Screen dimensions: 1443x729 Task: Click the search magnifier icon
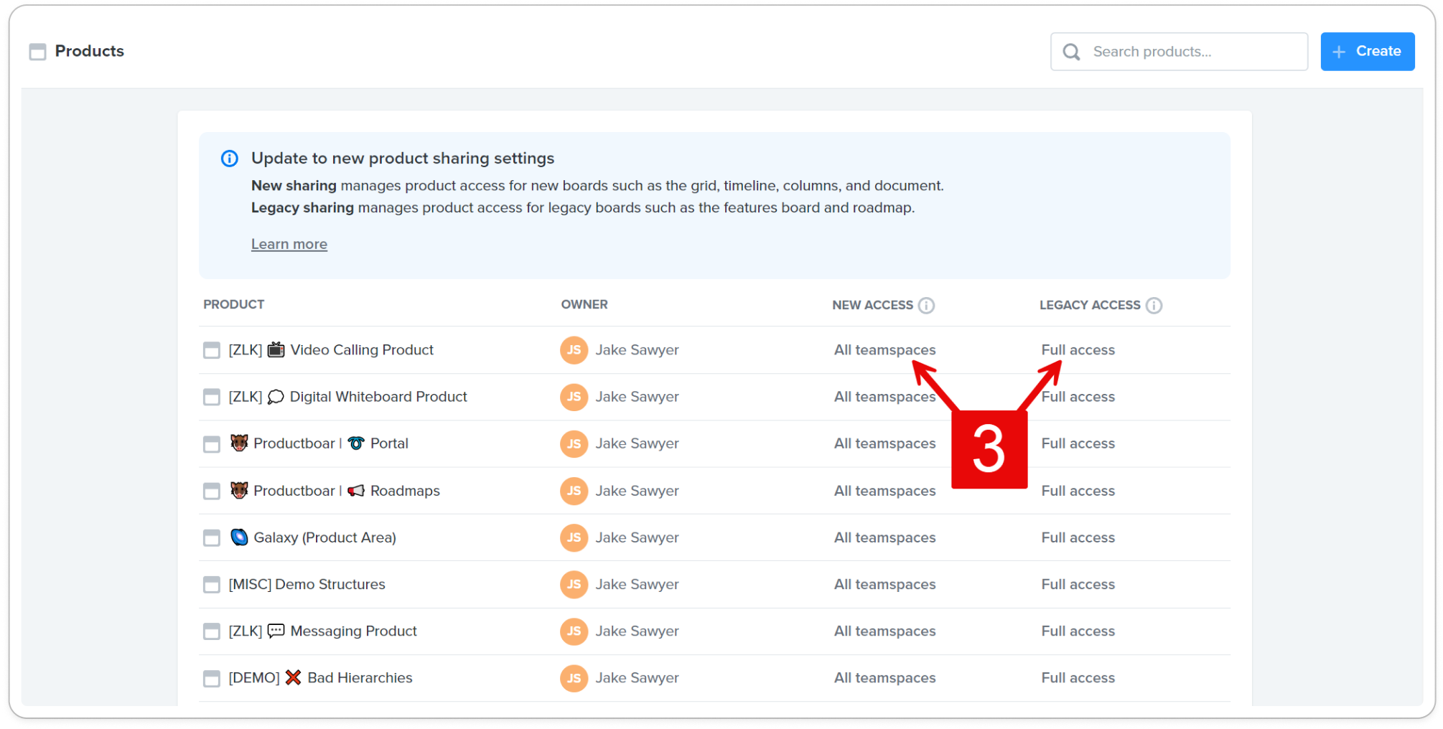pyautogui.click(x=1071, y=52)
